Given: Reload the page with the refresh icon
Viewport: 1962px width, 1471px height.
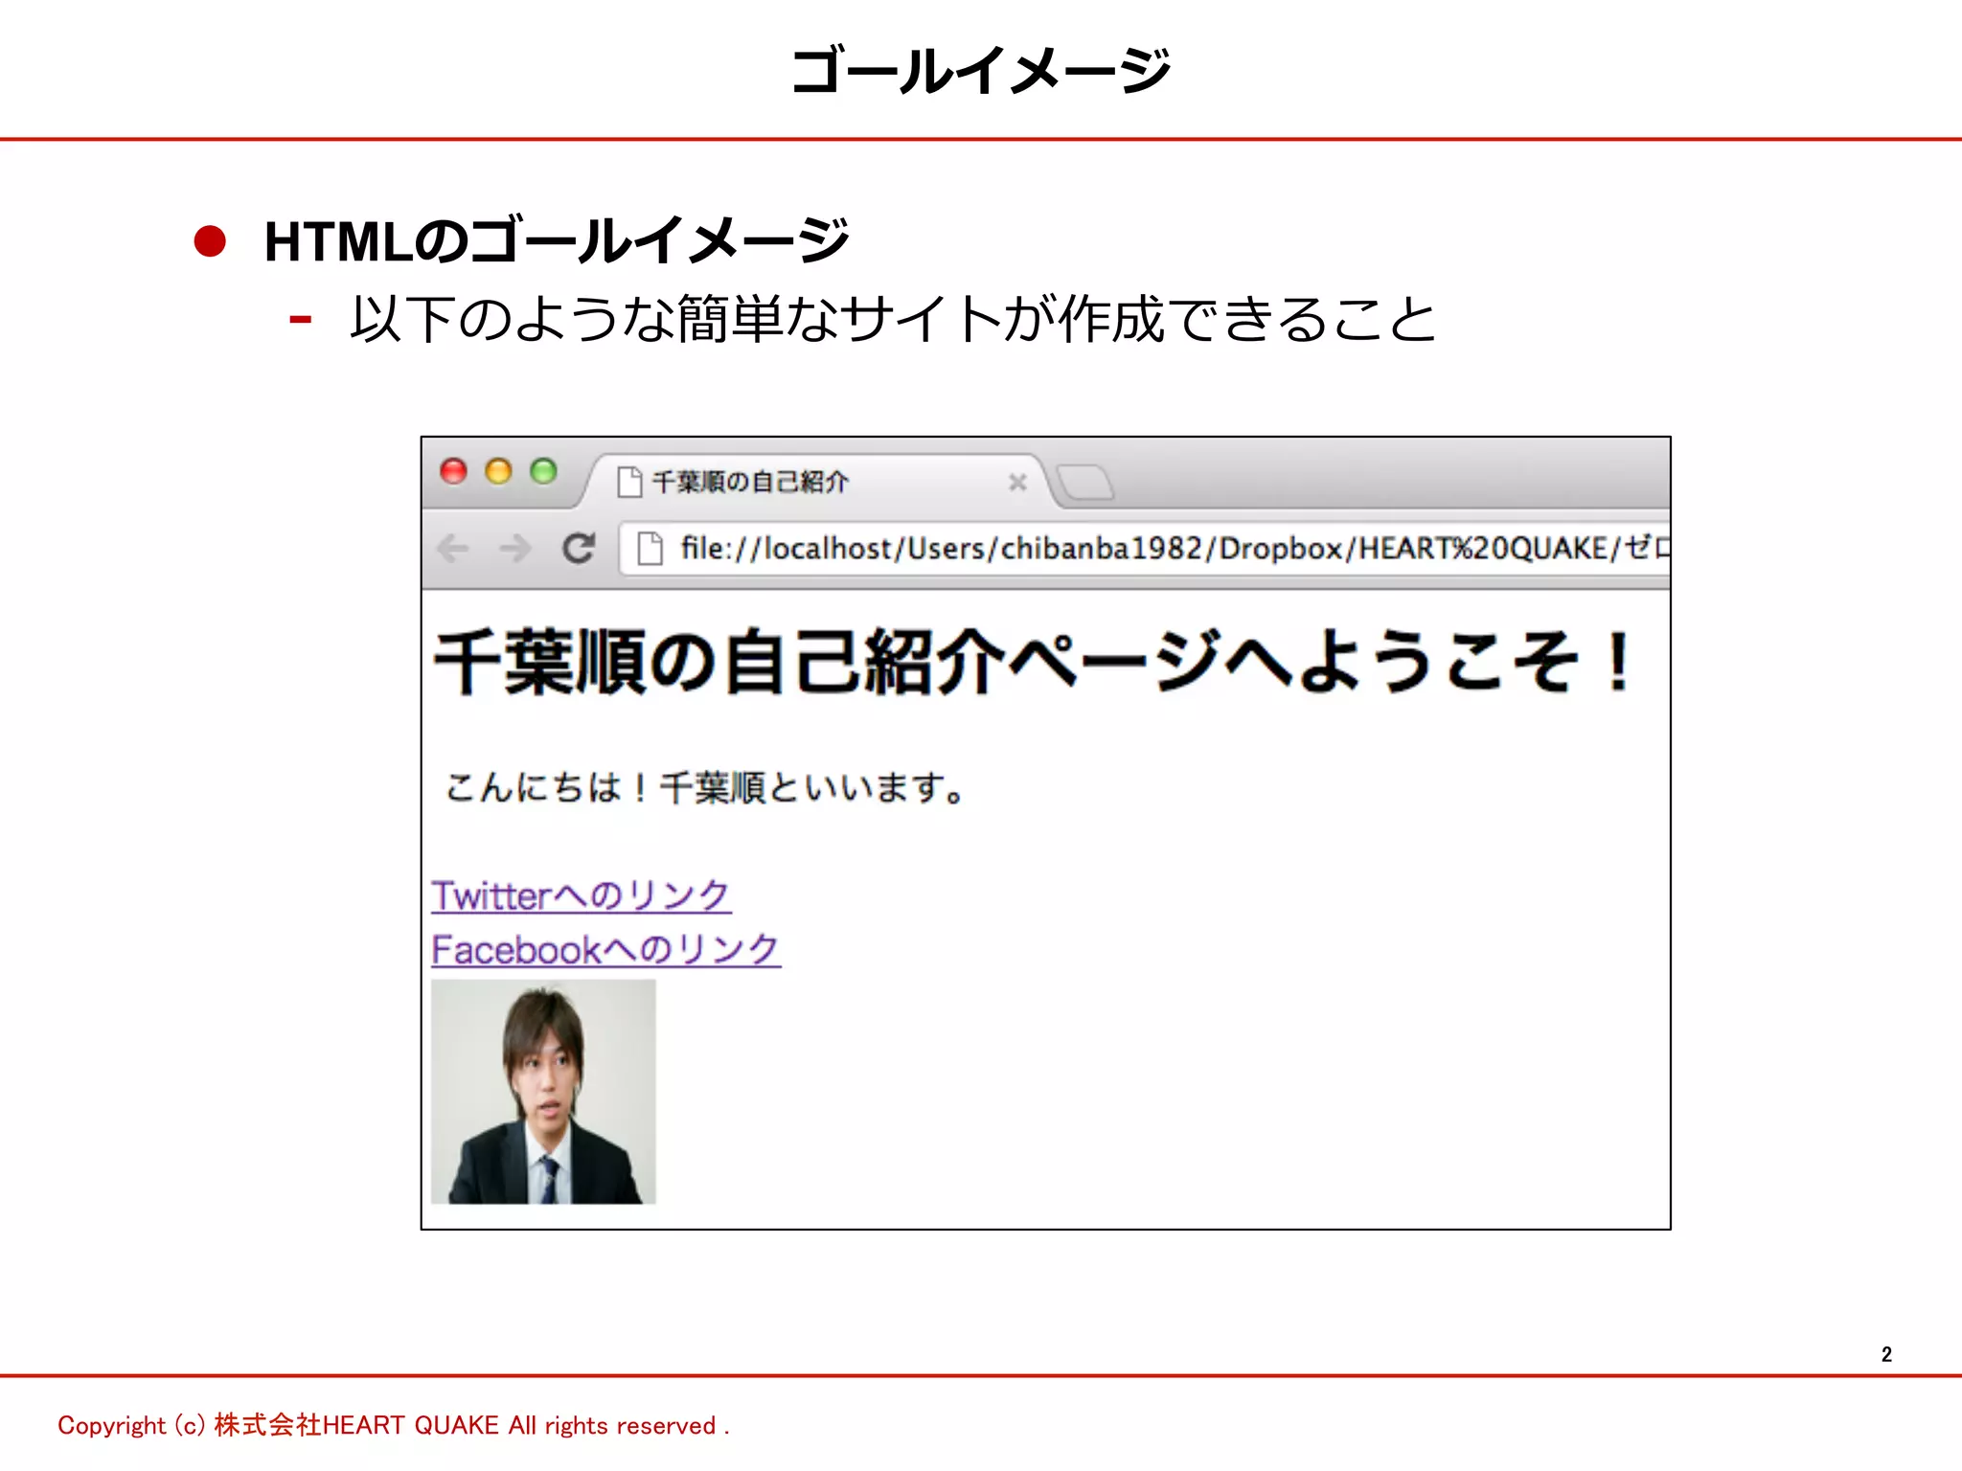Looking at the screenshot, I should pyautogui.click(x=579, y=549).
